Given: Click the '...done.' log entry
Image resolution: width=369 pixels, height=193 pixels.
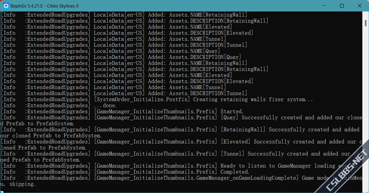Looking at the screenshot, I should [59, 105].
